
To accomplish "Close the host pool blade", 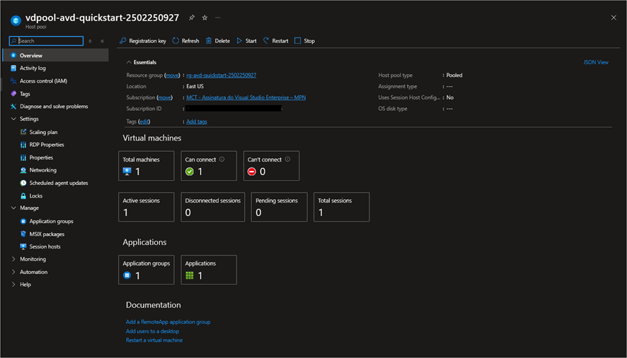I will tap(614, 18).
